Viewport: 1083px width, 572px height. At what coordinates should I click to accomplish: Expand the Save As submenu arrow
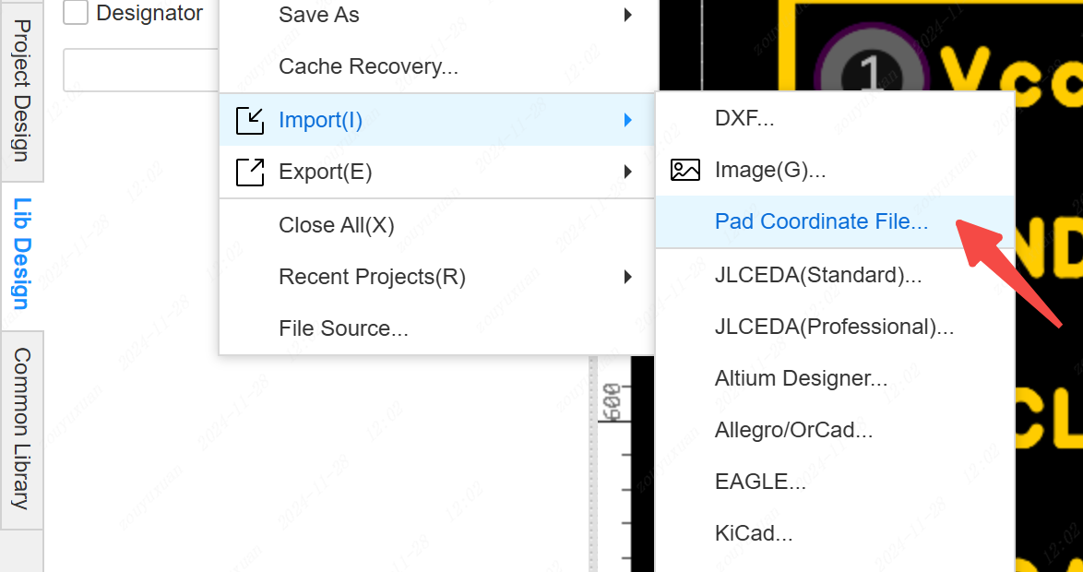tap(627, 15)
